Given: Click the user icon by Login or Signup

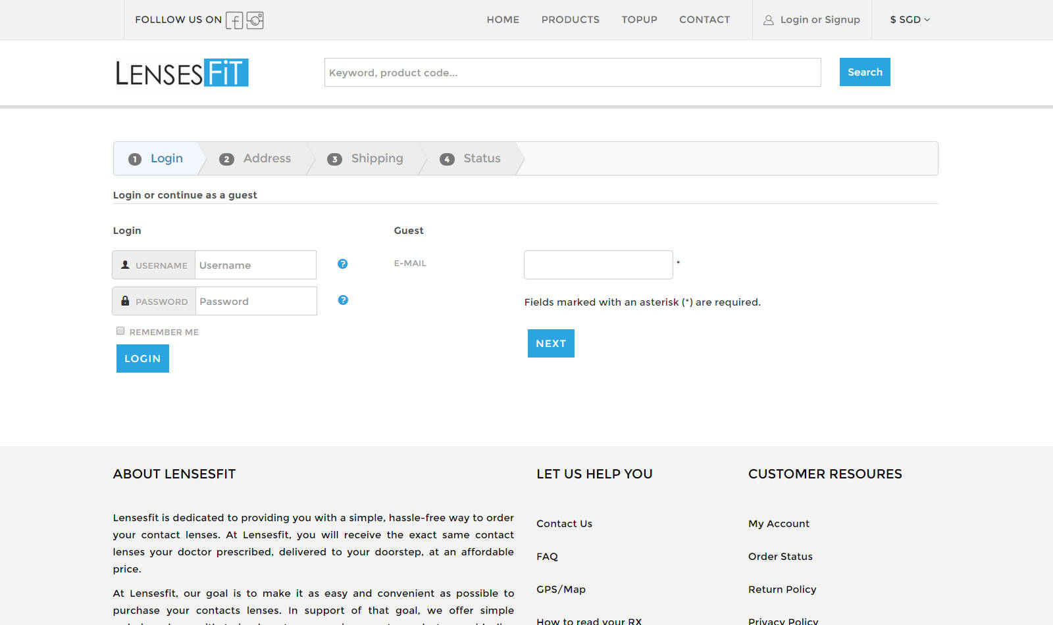Looking at the screenshot, I should [768, 20].
